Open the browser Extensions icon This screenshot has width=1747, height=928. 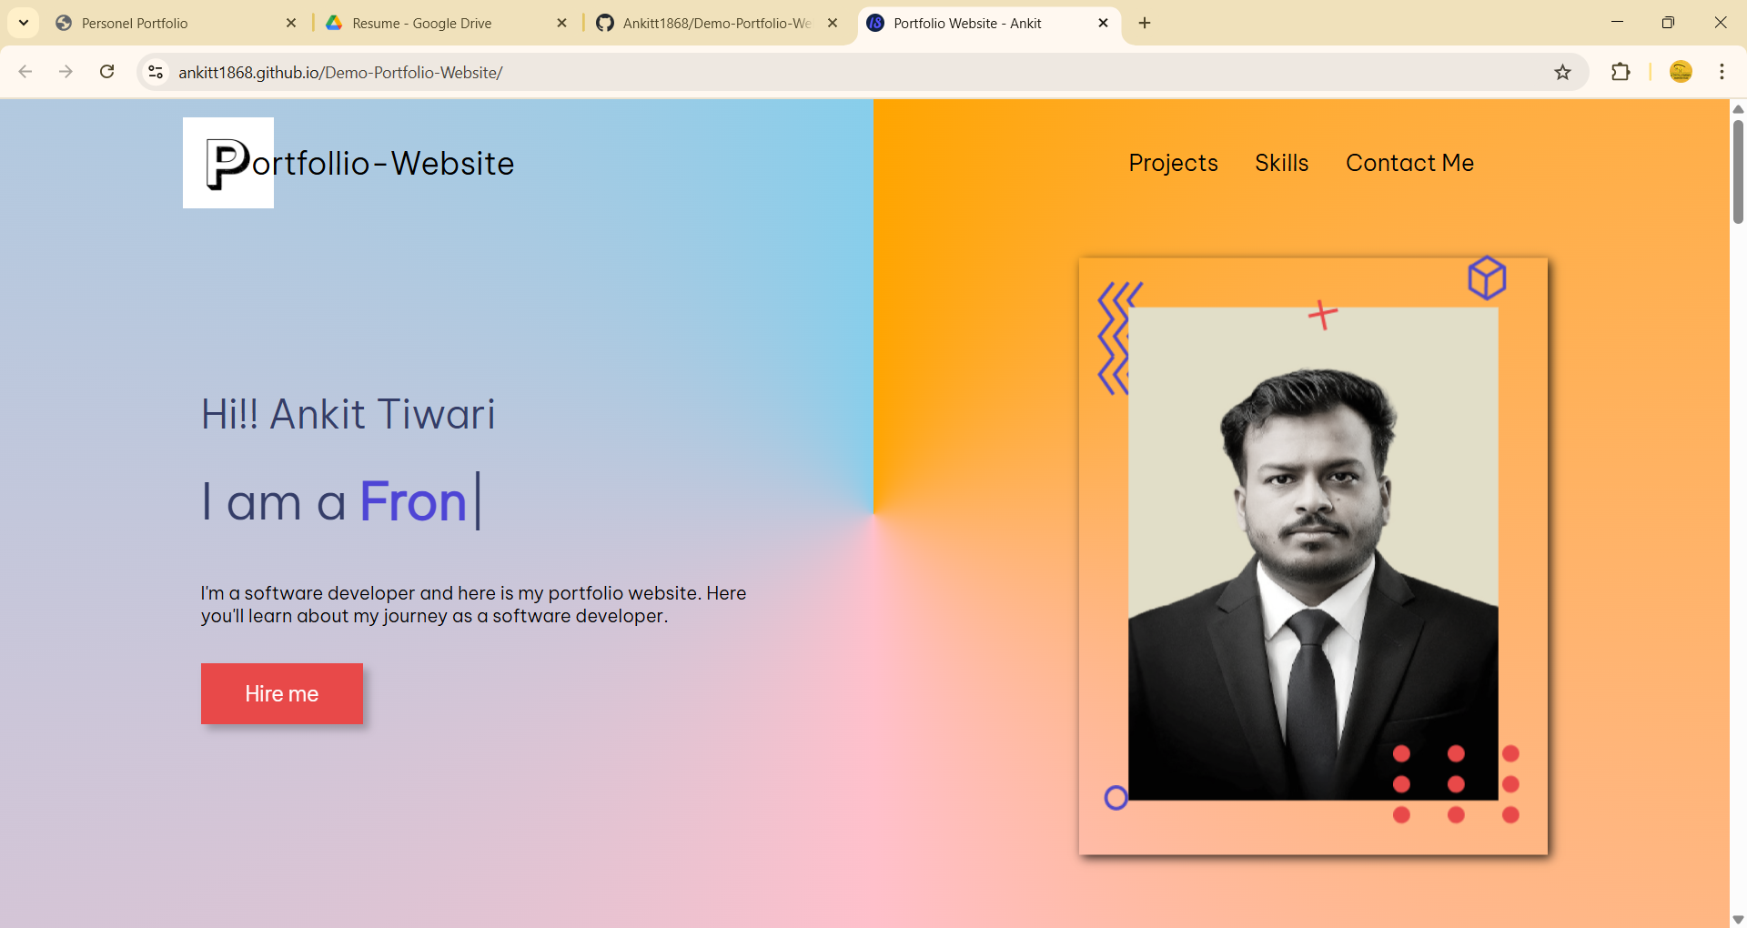(x=1622, y=72)
